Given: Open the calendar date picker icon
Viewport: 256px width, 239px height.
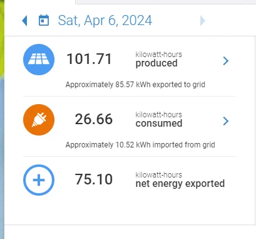Looking at the screenshot, I should pos(44,20).
